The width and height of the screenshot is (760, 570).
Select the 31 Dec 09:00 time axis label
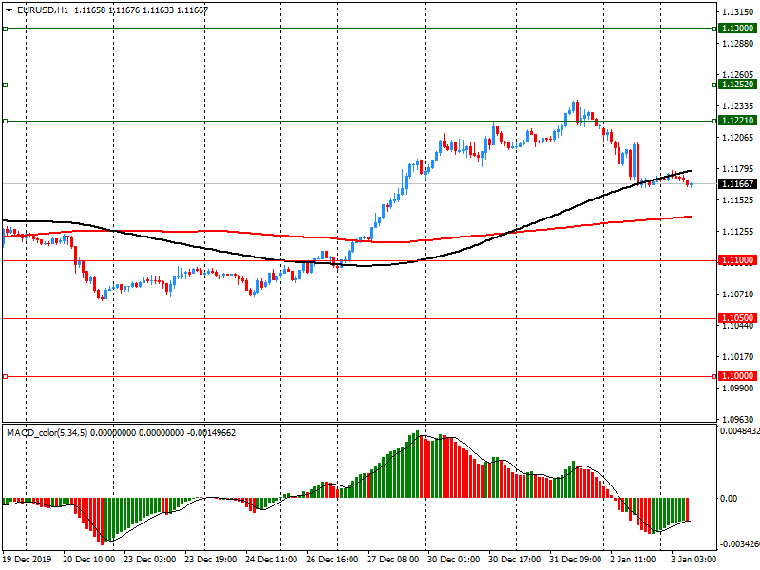[576, 560]
